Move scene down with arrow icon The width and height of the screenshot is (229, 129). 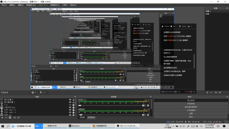pos(220,92)
